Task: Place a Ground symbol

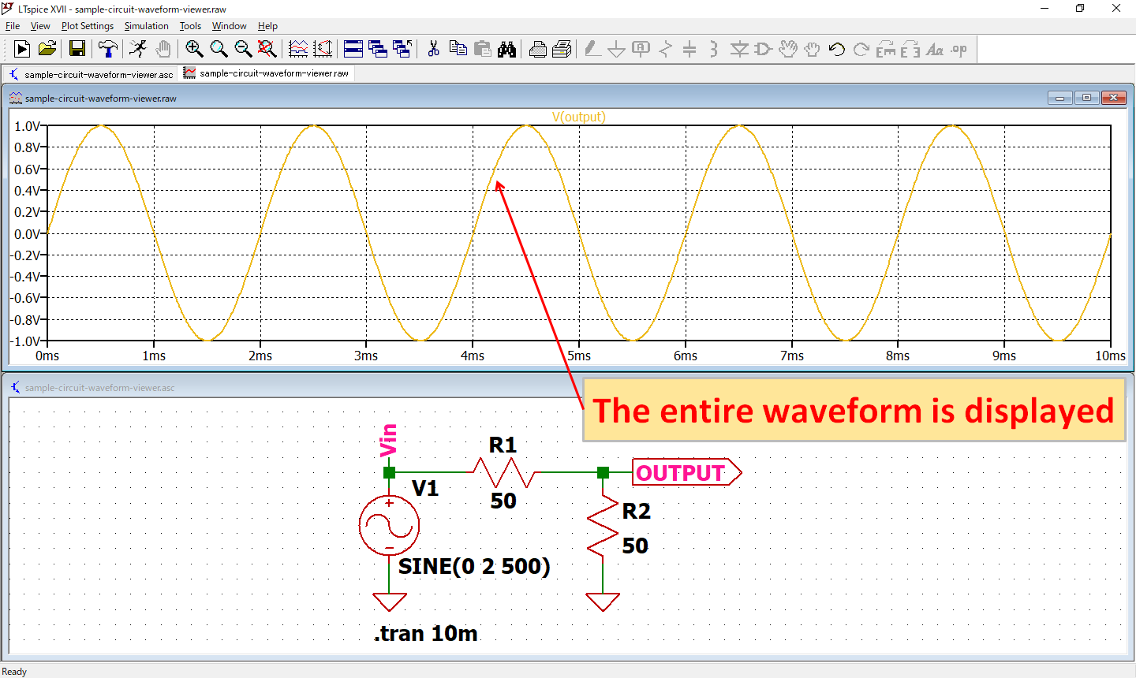Action: pyautogui.click(x=616, y=49)
